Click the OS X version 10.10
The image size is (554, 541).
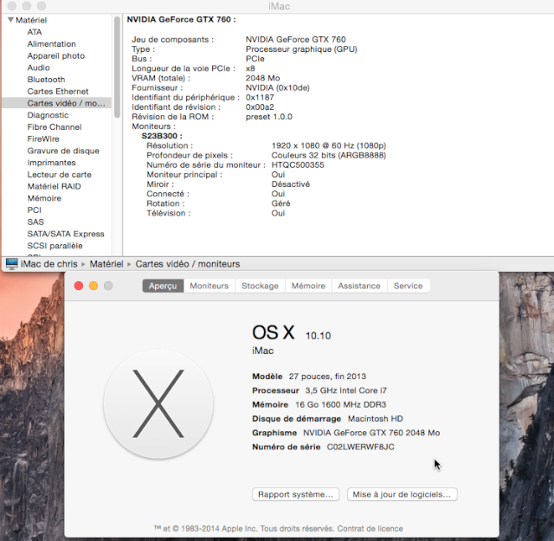[318, 336]
